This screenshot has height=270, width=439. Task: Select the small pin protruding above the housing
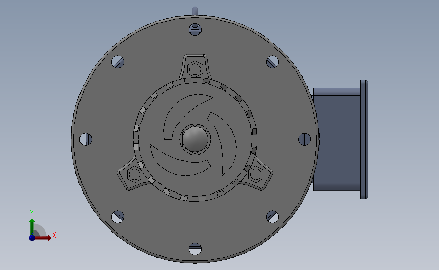click(x=195, y=11)
